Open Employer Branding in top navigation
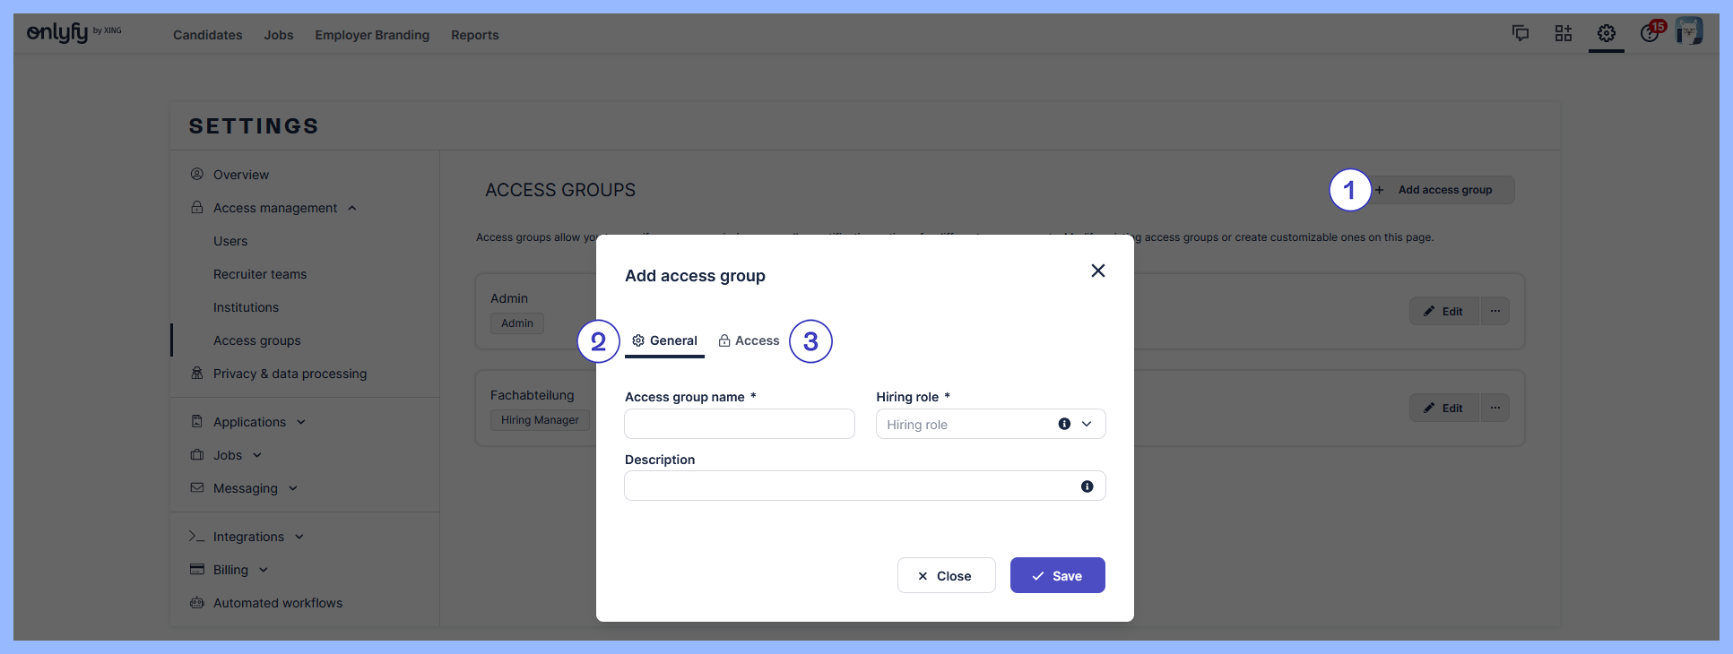This screenshot has width=1733, height=654. [372, 35]
